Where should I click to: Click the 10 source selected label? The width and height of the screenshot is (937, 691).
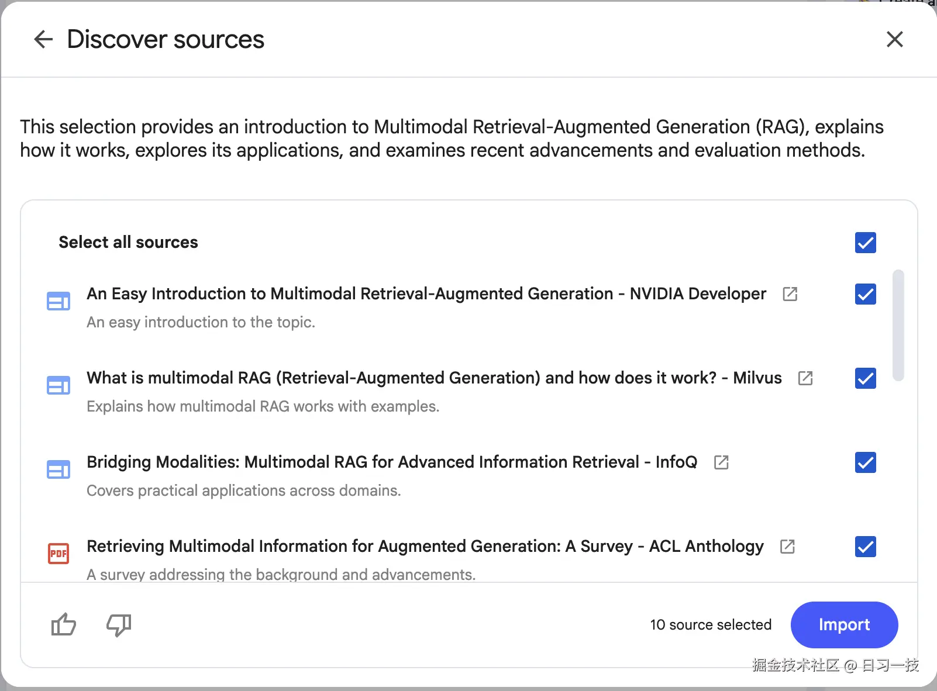[711, 625]
